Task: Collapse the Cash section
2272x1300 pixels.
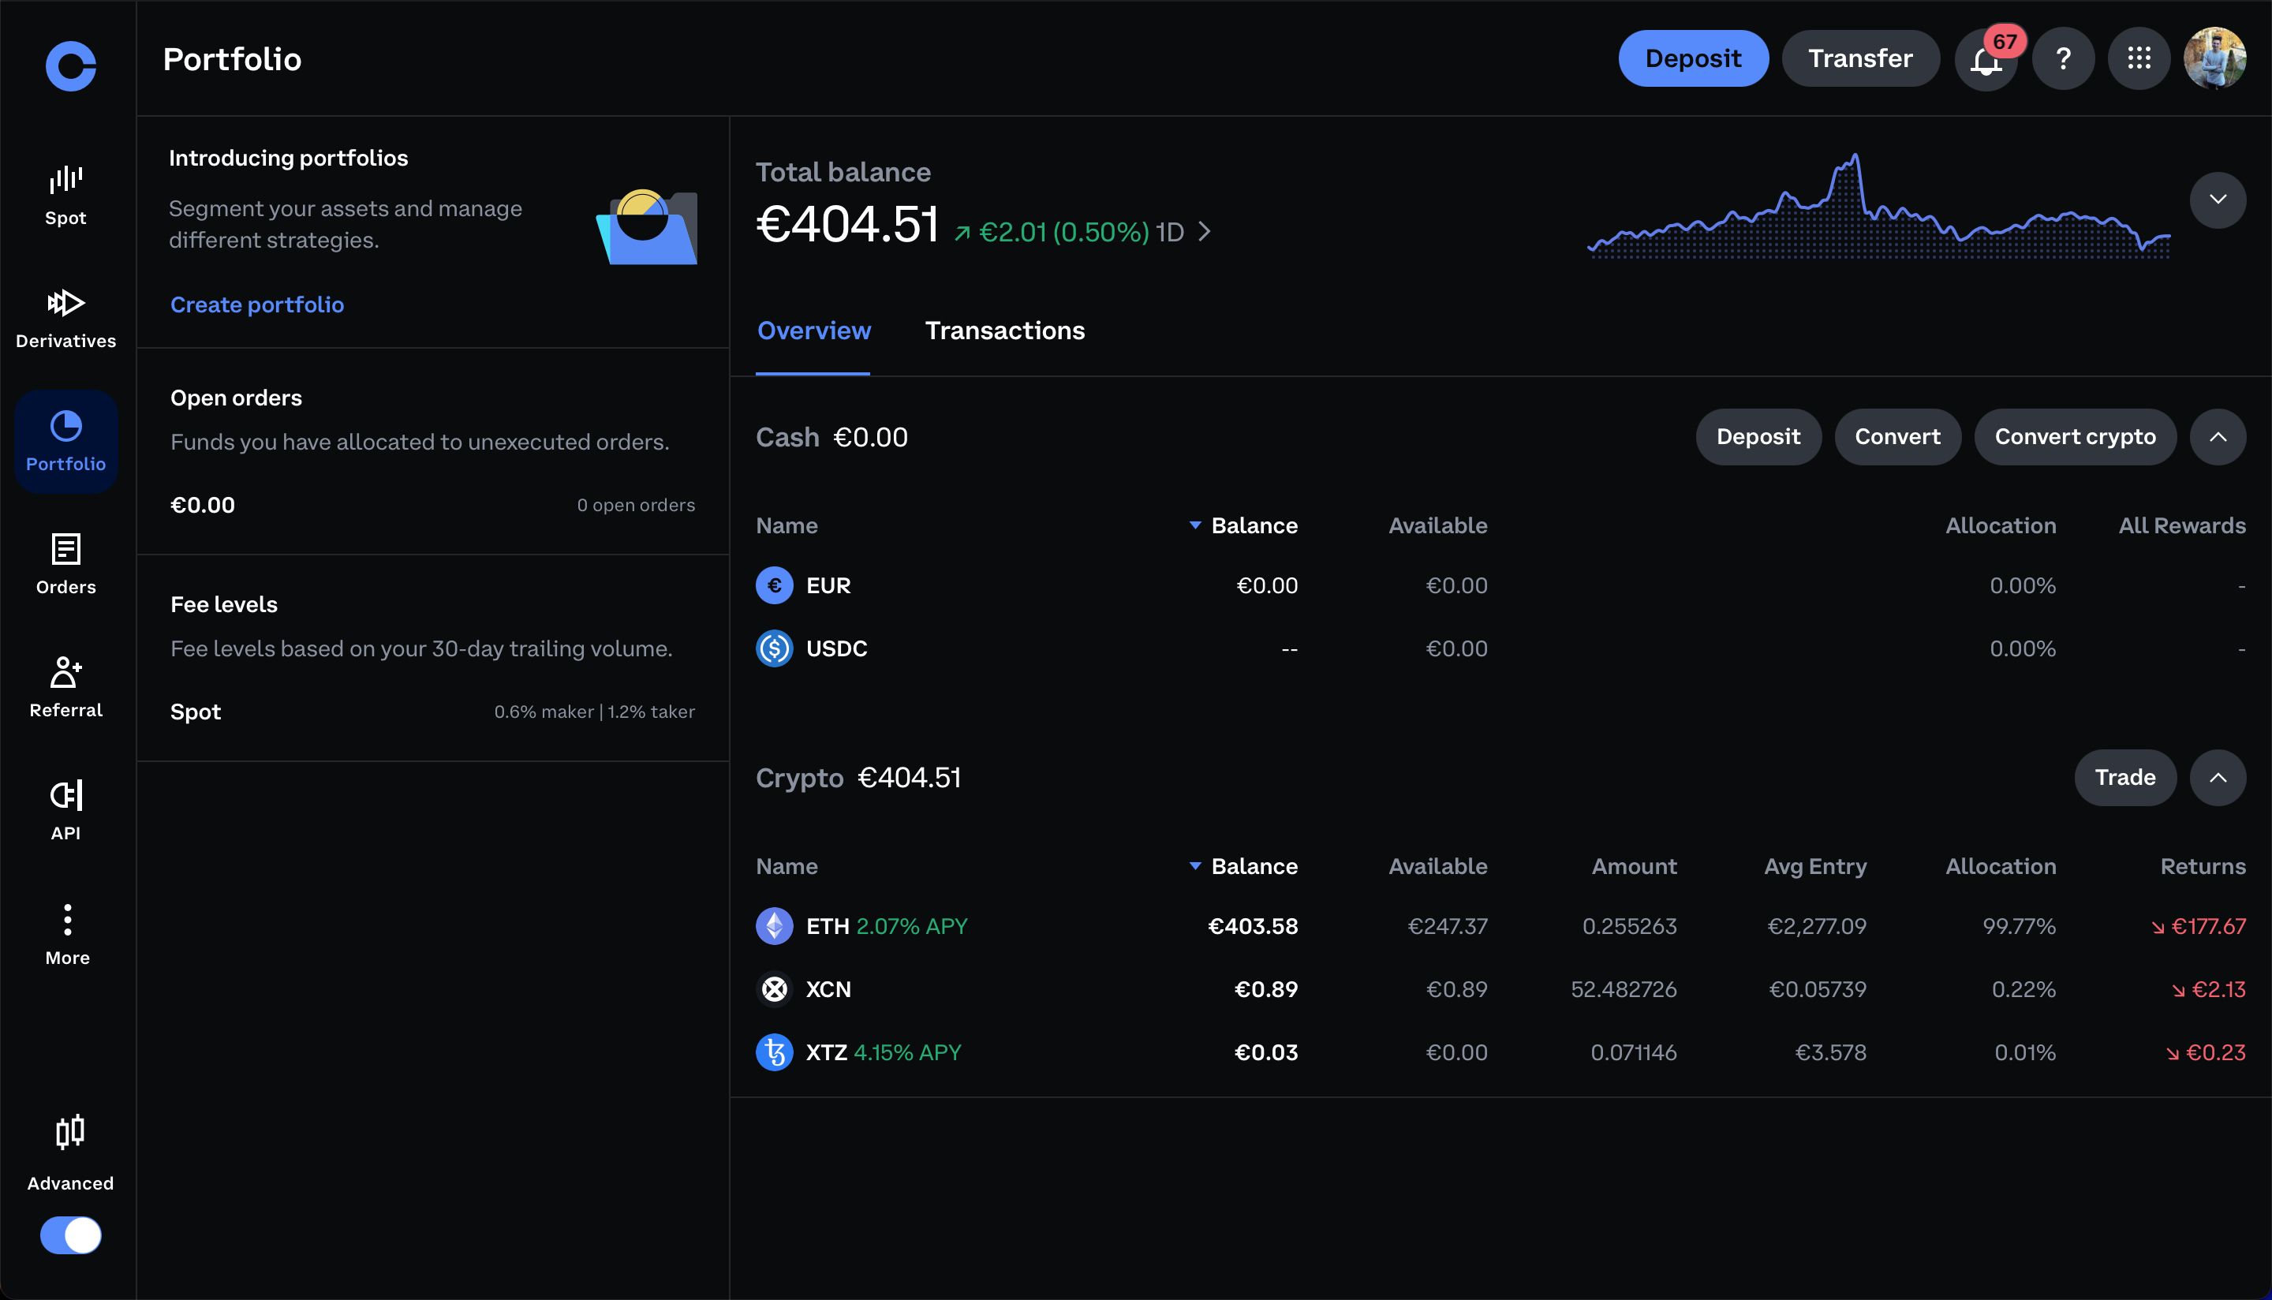Action: [2218, 438]
